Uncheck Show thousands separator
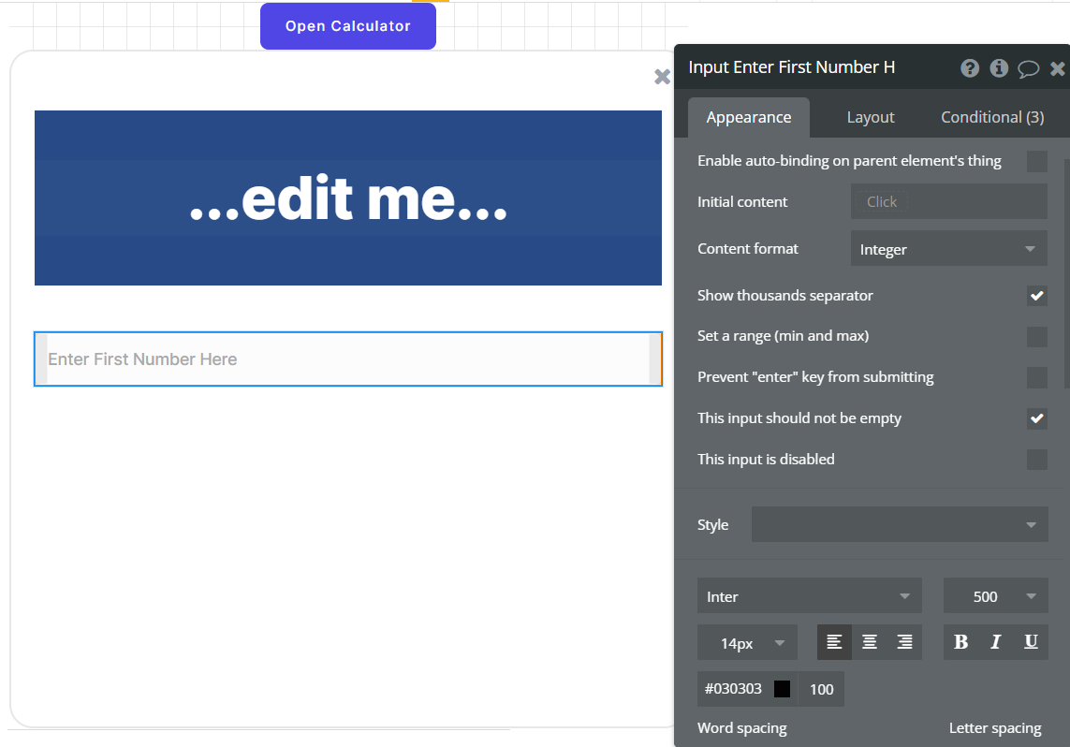Image resolution: width=1070 pixels, height=747 pixels. 1036,296
